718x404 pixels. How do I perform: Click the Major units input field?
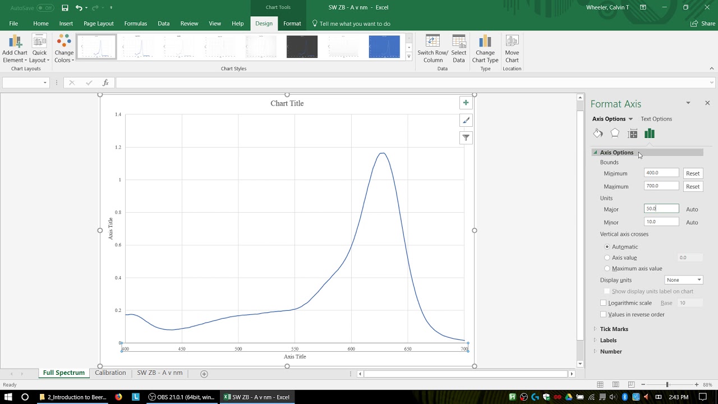click(x=661, y=208)
